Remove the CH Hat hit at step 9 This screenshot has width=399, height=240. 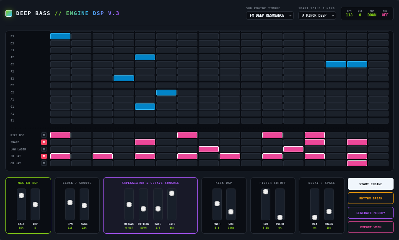point(230,156)
